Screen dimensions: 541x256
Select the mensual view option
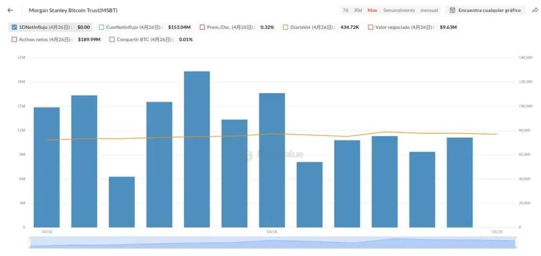(429, 11)
